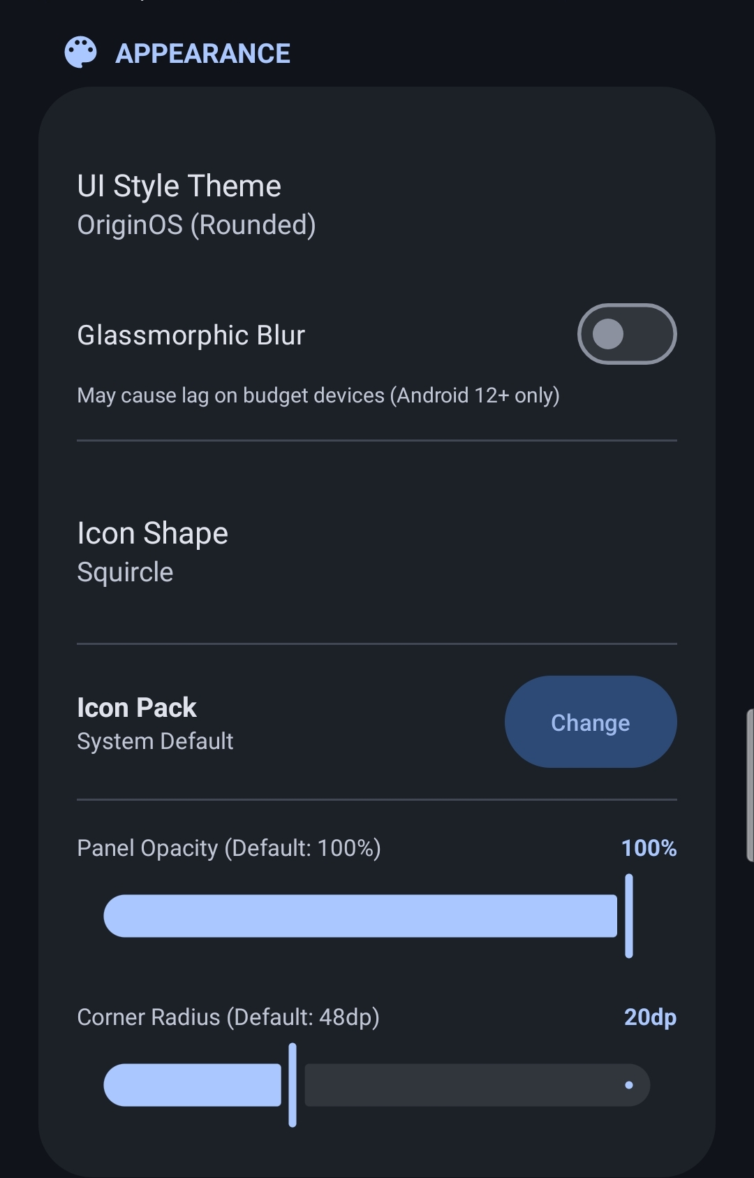Click the page scrollbar on the right edge
This screenshot has width=754, height=1178.
[750, 785]
